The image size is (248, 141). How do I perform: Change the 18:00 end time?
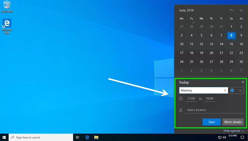[209, 99]
